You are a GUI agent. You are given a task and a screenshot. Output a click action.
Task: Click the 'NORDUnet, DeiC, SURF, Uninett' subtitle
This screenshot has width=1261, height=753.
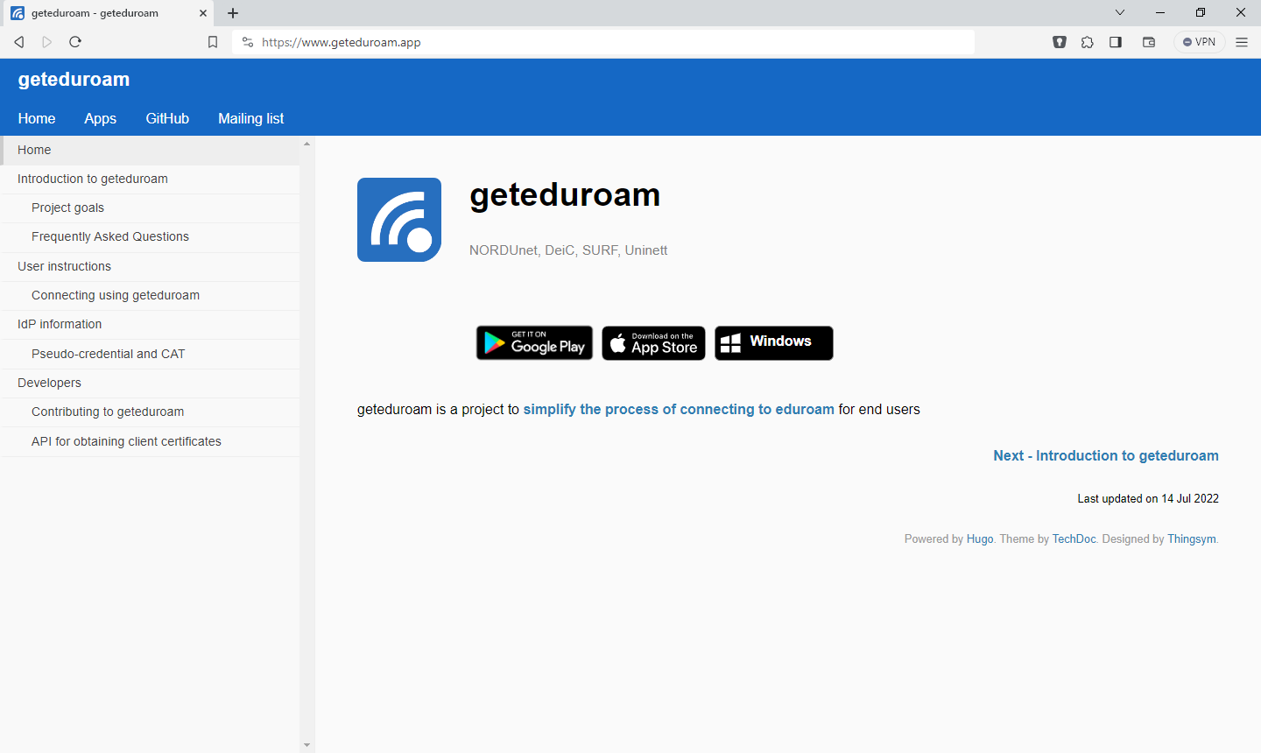point(568,250)
